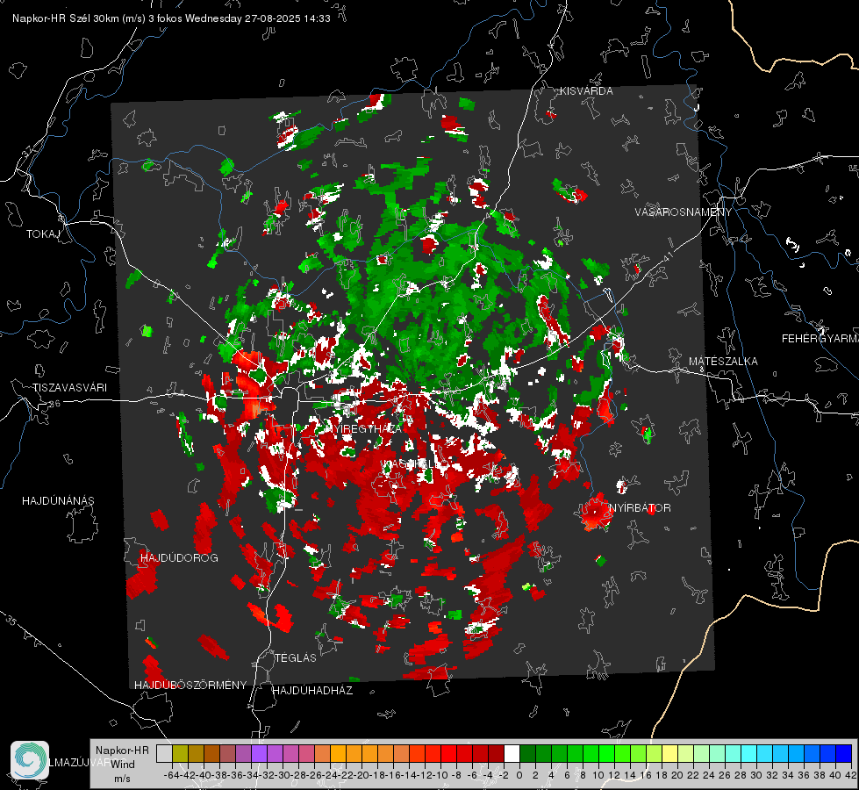Click road number 36 near Tiszavasvári
This screenshot has width=859, height=790.
point(54,404)
